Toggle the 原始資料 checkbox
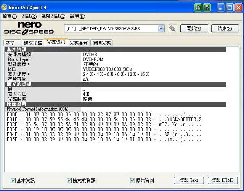Viewport: 244px width, 191px height. pos(132,181)
